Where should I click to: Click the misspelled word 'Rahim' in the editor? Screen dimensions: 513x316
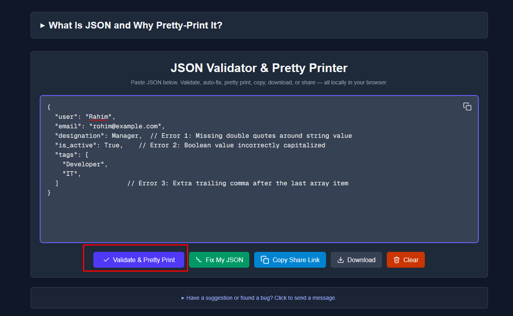[x=98, y=116]
